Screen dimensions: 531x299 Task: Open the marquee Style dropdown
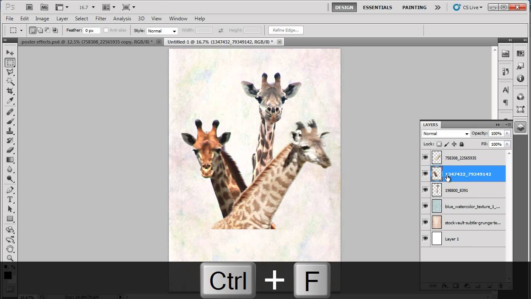(162, 31)
